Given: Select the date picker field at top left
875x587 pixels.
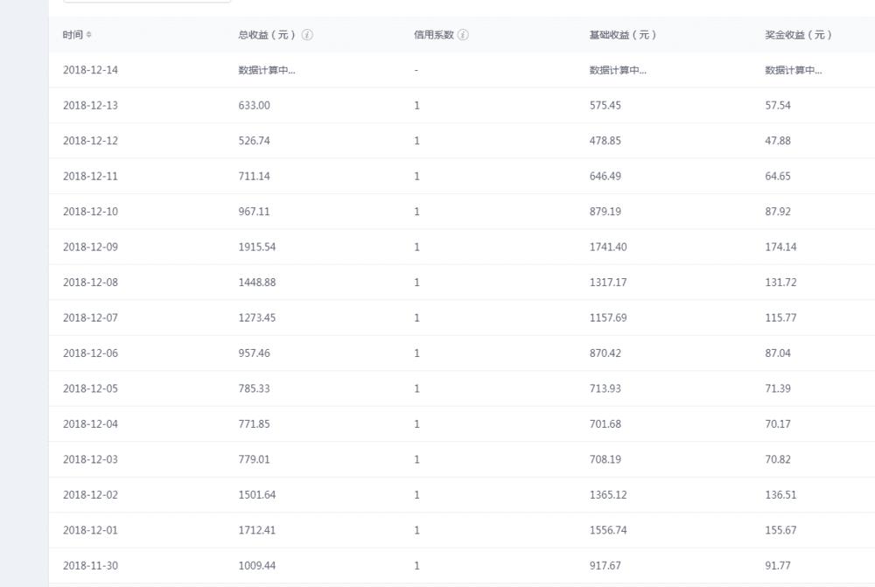Looking at the screenshot, I should click(x=146, y=4).
